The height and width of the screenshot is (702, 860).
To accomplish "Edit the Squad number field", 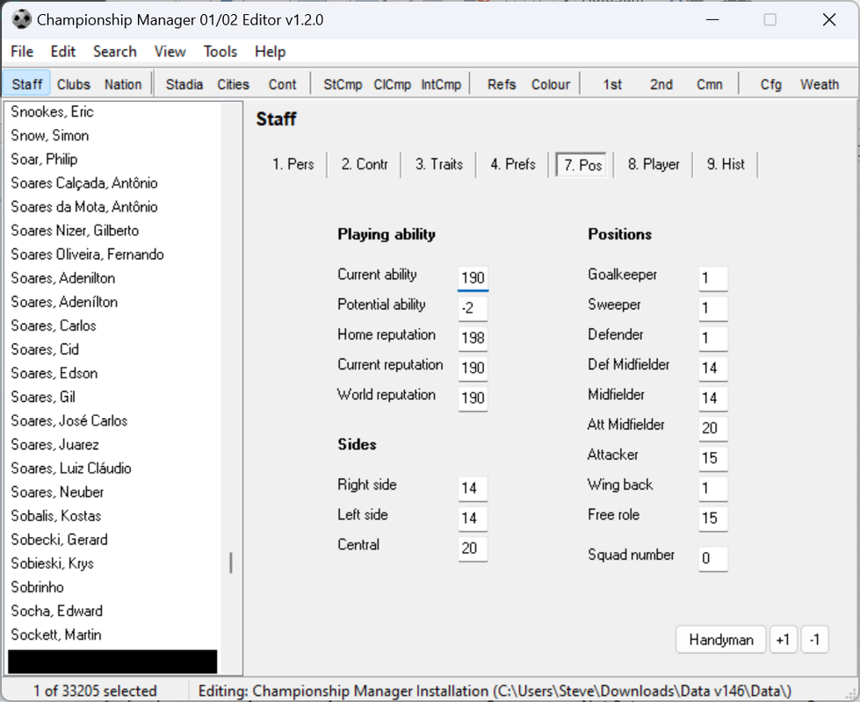I will coord(713,558).
